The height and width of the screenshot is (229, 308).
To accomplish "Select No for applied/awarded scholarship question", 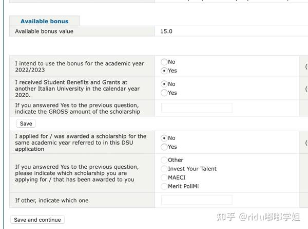I will tap(164, 138).
